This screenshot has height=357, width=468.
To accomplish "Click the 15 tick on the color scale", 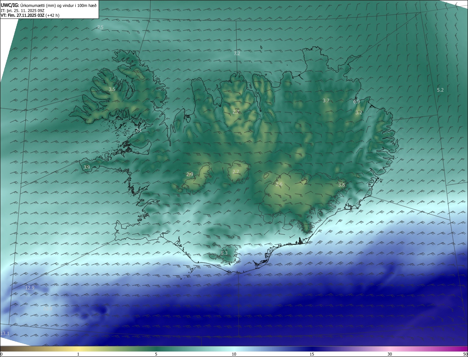I will click(x=312, y=354).
